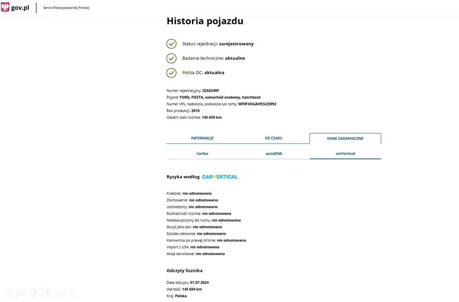Click the Polisa OC checkmark icon

pyautogui.click(x=171, y=72)
